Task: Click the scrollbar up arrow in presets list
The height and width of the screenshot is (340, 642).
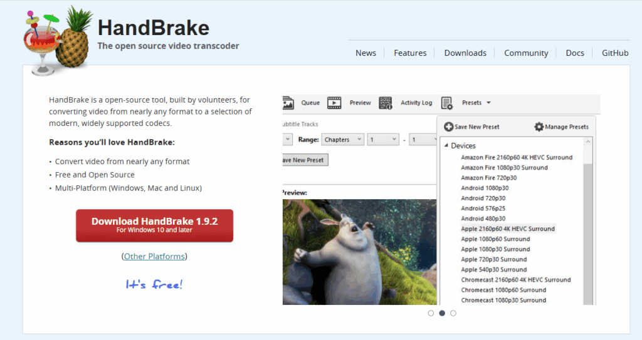Action: coord(588,142)
